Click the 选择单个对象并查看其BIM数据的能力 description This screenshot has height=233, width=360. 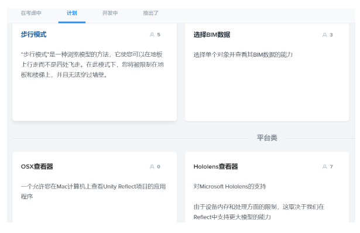tap(243, 54)
